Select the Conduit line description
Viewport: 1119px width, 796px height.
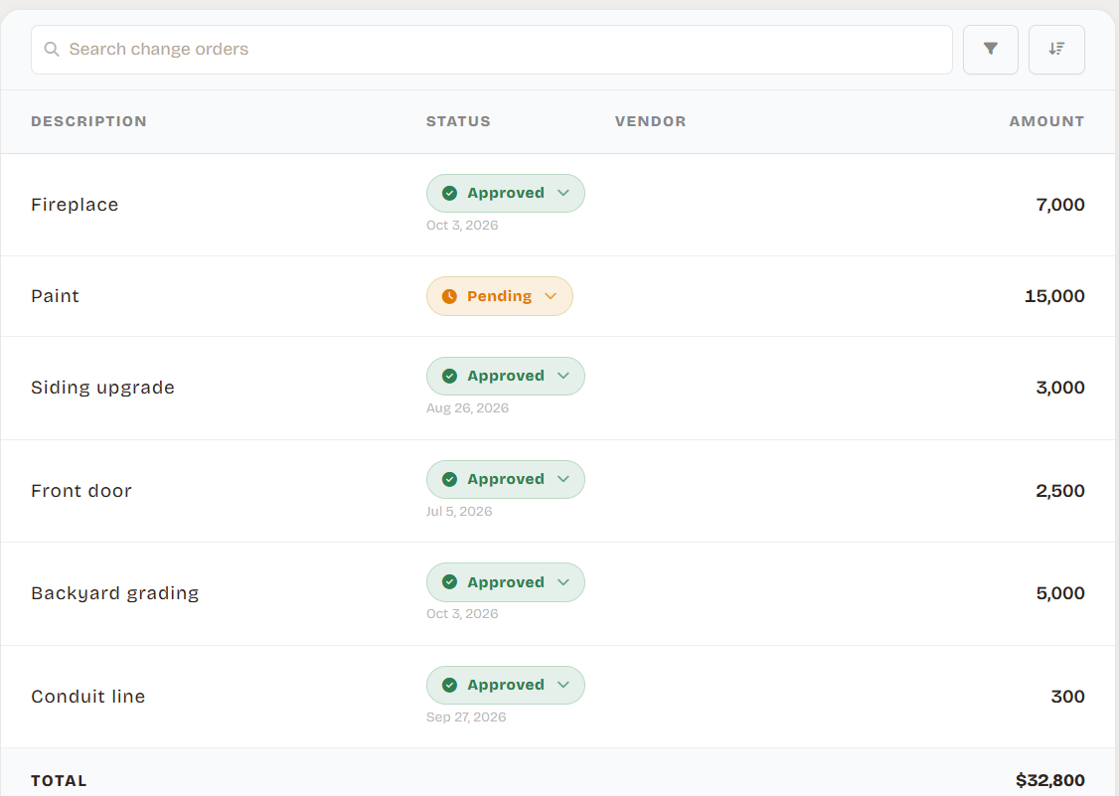pyautogui.click(x=88, y=697)
